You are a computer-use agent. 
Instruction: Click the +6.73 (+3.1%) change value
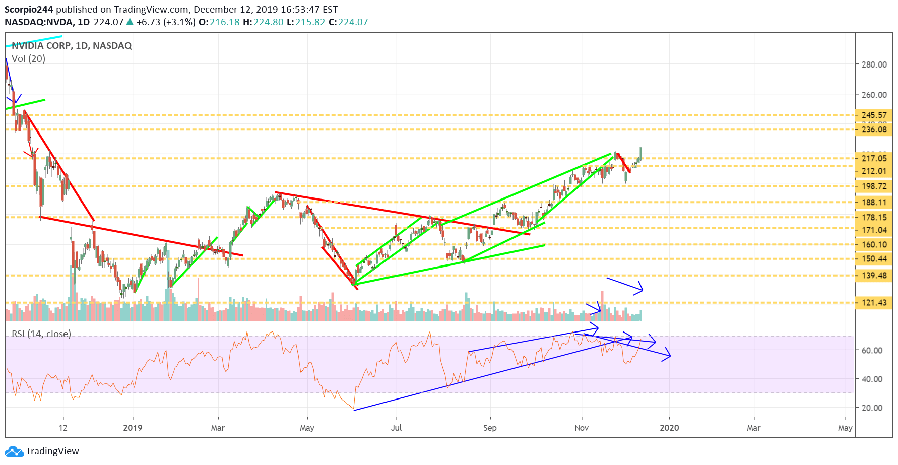(165, 22)
